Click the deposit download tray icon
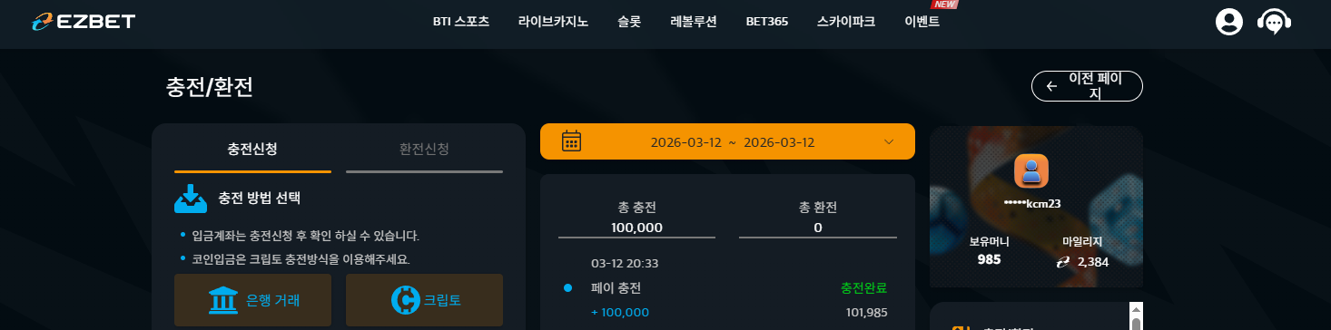Viewport: 1331px width, 330px height. (x=191, y=198)
